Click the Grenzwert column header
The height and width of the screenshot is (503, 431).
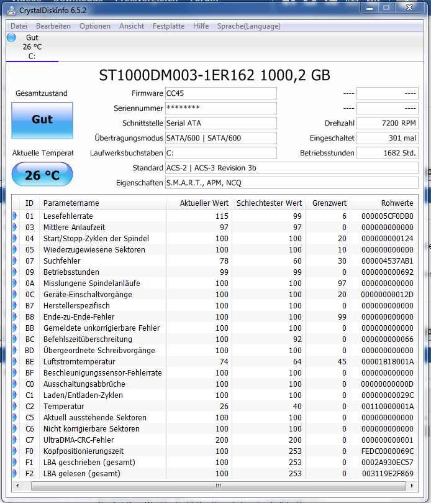[x=327, y=203]
